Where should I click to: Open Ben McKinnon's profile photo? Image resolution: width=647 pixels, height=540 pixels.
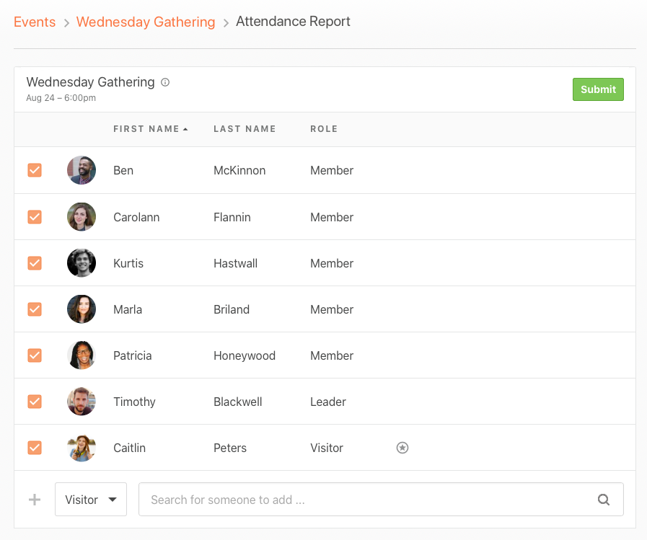82,170
